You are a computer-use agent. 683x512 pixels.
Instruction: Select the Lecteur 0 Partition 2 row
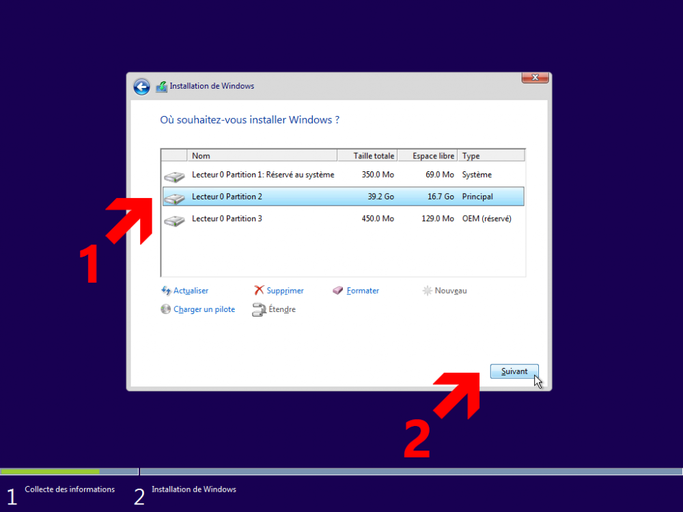(344, 197)
